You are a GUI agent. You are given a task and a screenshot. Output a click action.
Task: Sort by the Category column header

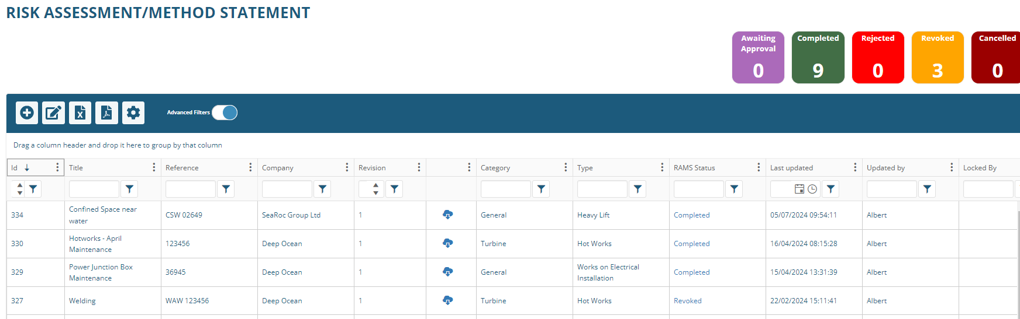495,167
